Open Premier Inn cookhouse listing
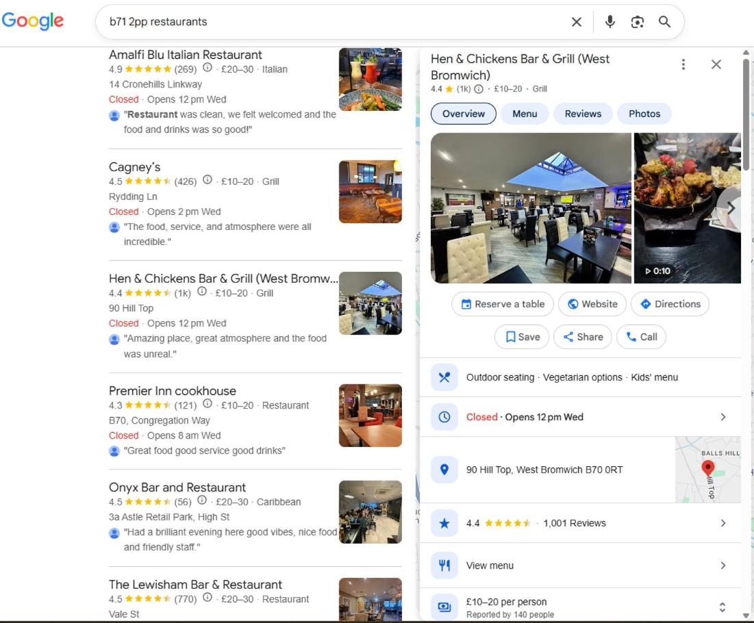Image resolution: width=754 pixels, height=623 pixels. (x=172, y=391)
